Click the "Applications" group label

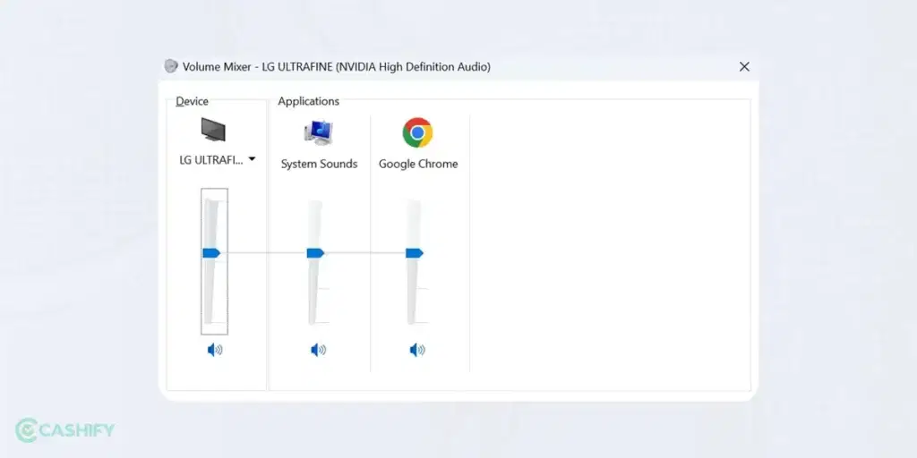[x=308, y=101]
